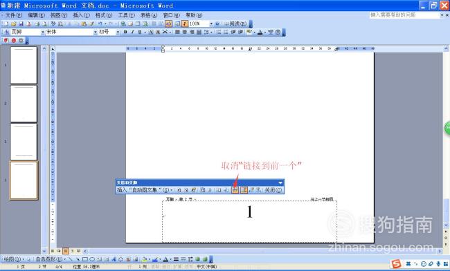Click the Save icon in the standard toolbar

[x=21, y=24]
